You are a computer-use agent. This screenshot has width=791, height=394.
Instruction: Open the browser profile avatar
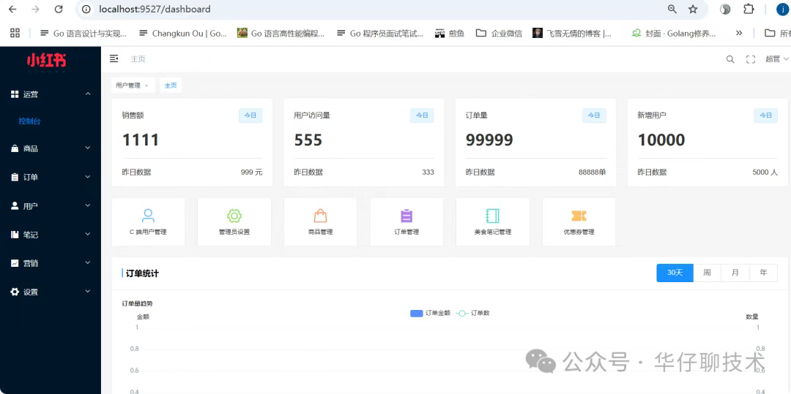(782, 9)
